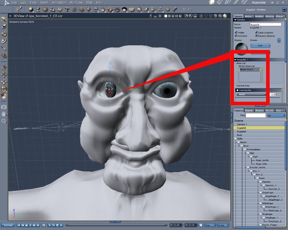Insert a fire primitive
Image resolution: width=288 pixels, height=230 pixels.
[103, 9]
